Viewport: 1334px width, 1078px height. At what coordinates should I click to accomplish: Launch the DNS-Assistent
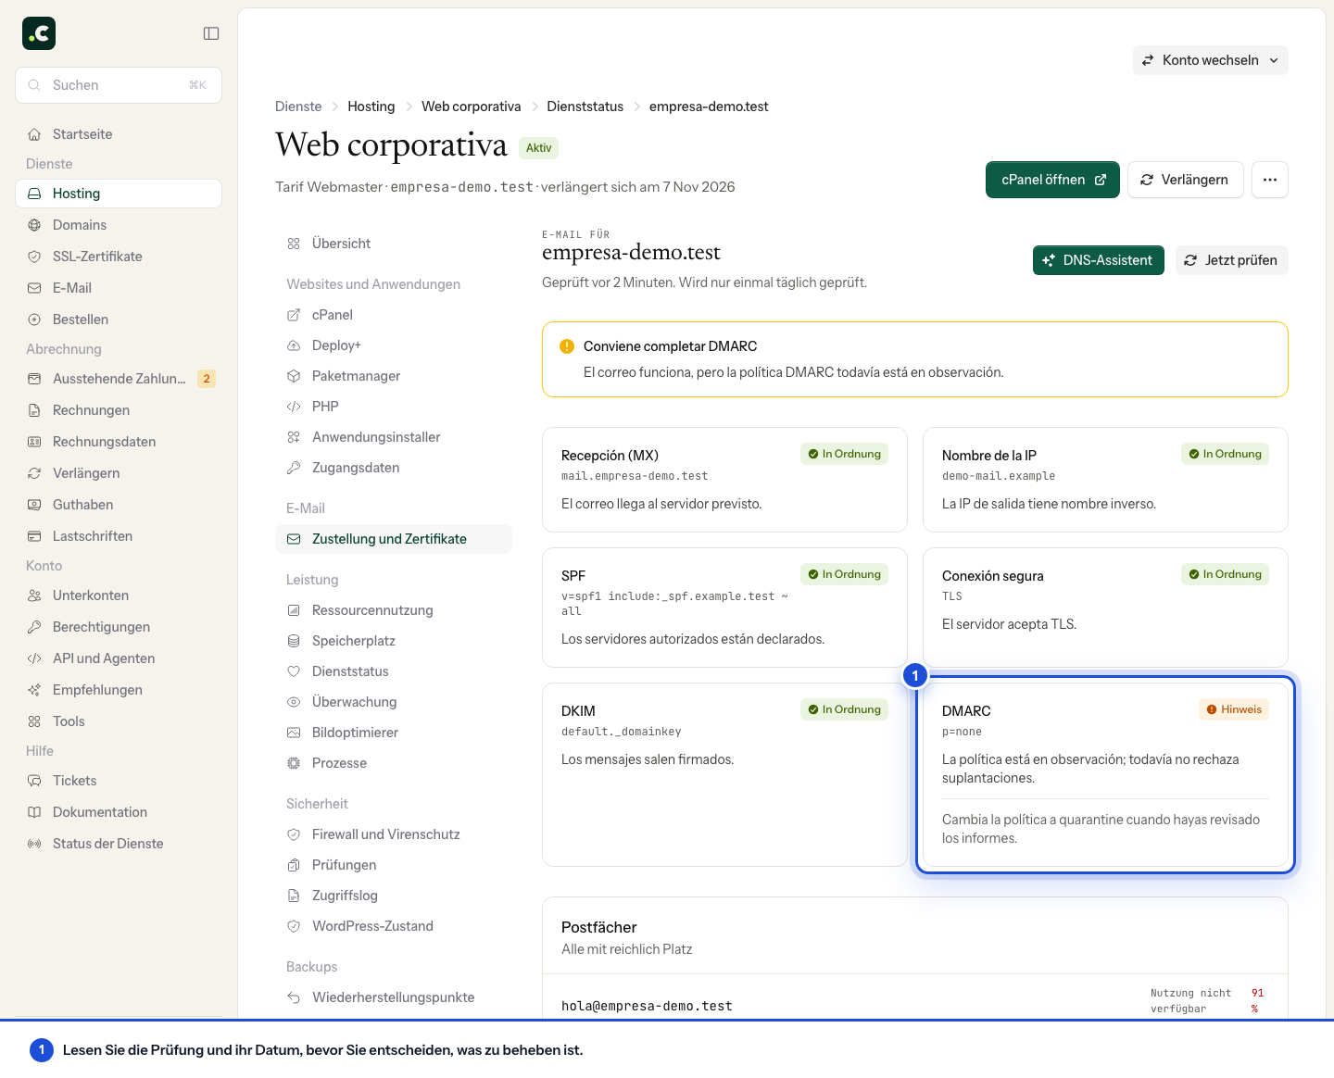1098,260
